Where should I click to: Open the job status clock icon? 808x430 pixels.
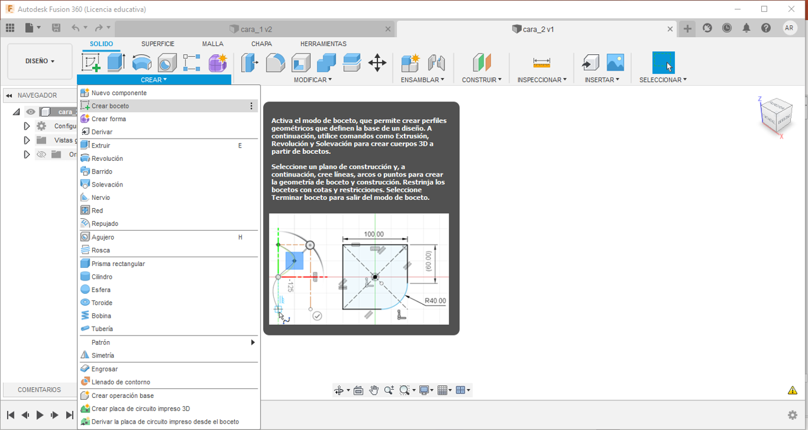(727, 28)
